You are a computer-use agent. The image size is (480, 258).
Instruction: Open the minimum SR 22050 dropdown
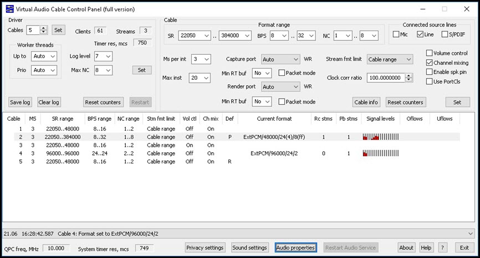click(x=195, y=35)
